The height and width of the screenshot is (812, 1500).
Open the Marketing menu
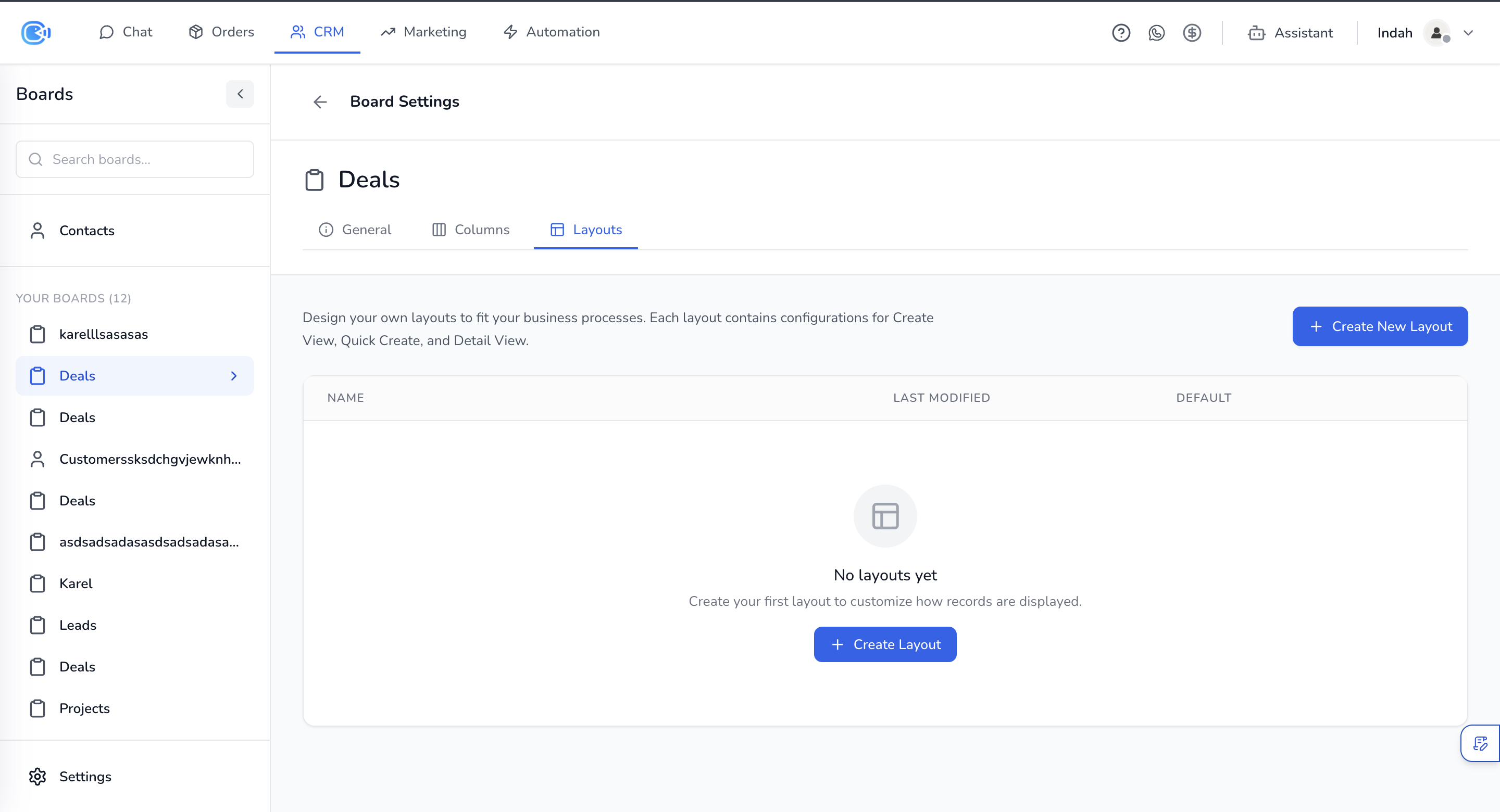click(x=423, y=32)
